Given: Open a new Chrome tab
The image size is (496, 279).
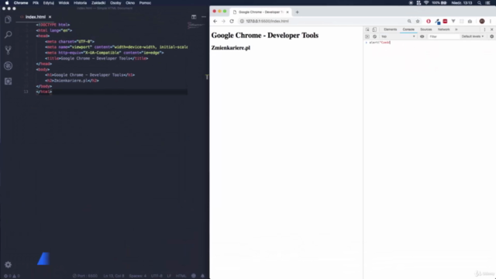Looking at the screenshot, I should 297,12.
